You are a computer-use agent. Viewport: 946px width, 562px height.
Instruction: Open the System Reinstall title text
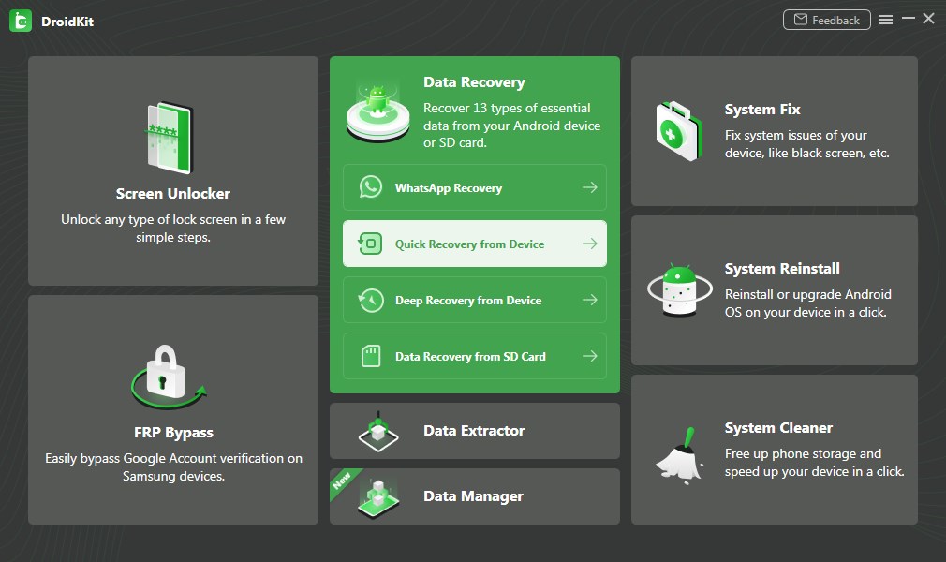coord(782,269)
